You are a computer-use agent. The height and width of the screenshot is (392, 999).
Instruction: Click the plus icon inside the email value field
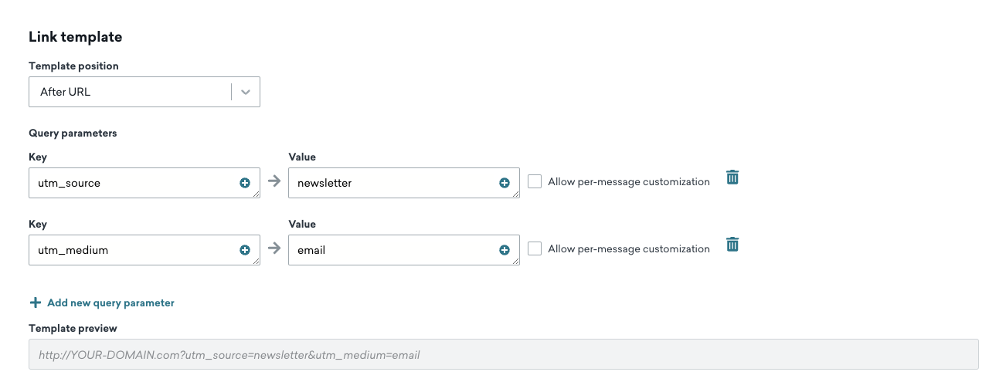(x=505, y=250)
